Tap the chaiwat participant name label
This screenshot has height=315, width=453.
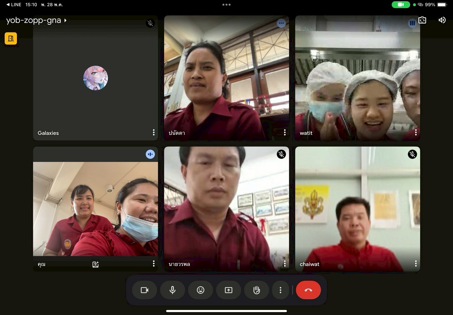(310, 264)
